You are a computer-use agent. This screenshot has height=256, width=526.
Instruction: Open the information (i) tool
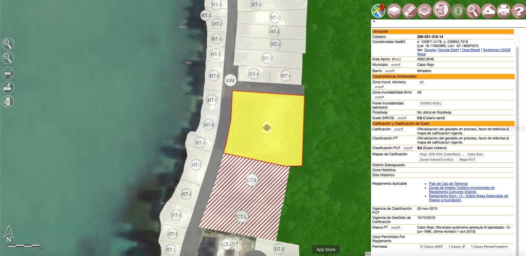[x=457, y=10]
